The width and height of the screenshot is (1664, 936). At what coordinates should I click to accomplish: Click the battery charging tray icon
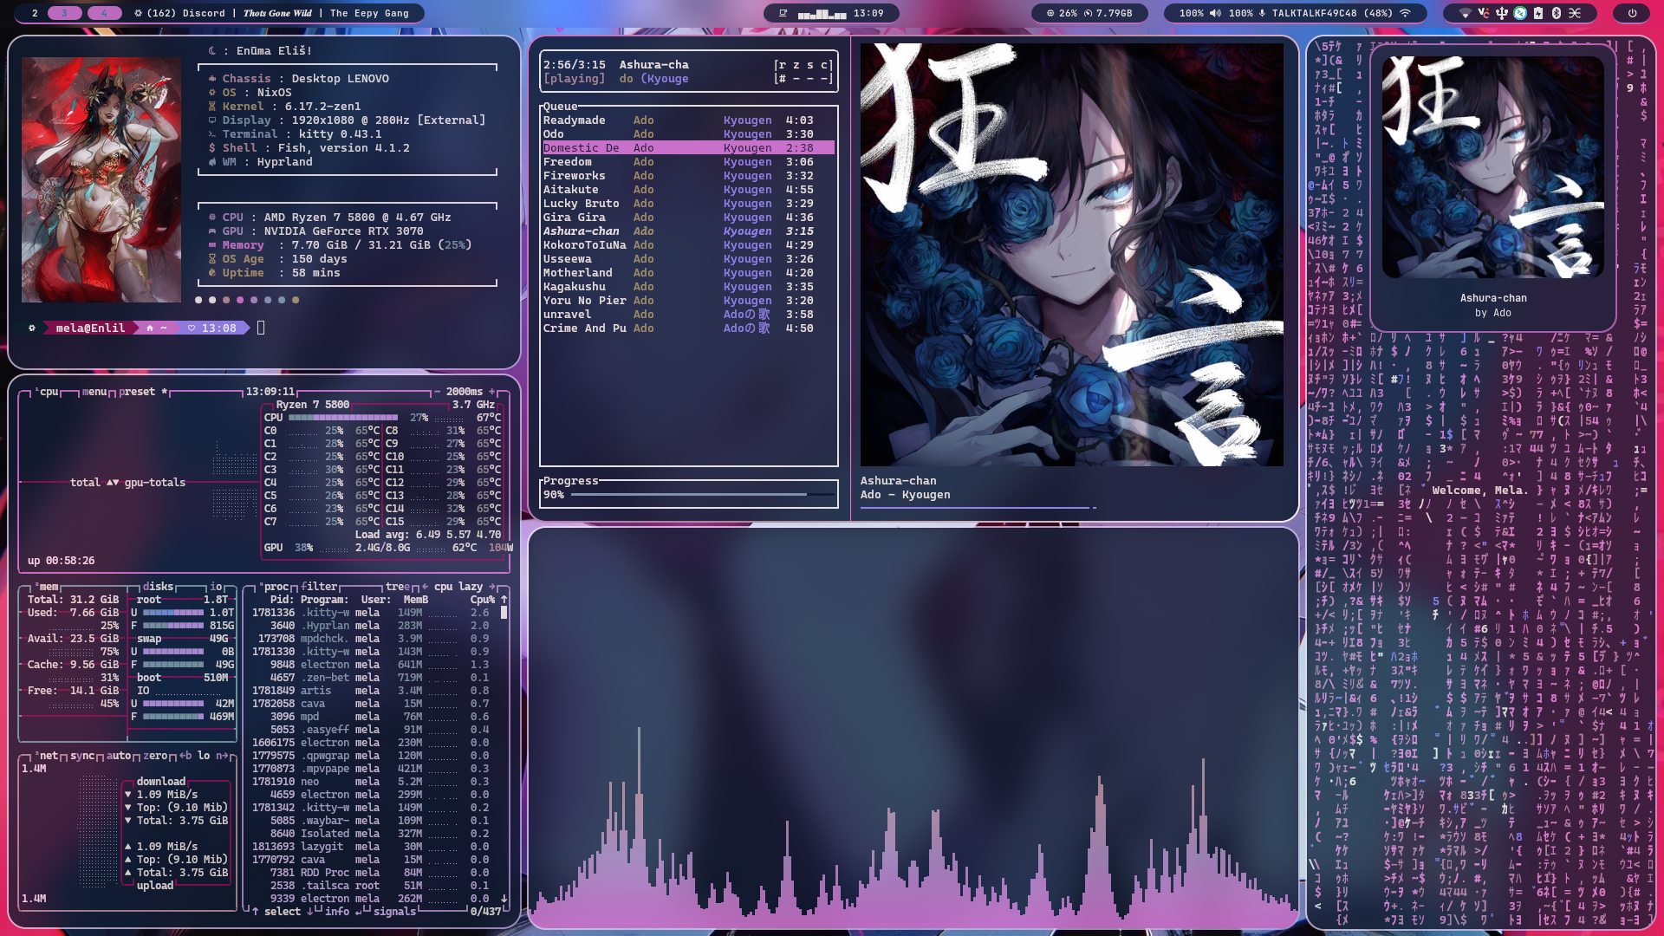click(x=1538, y=13)
